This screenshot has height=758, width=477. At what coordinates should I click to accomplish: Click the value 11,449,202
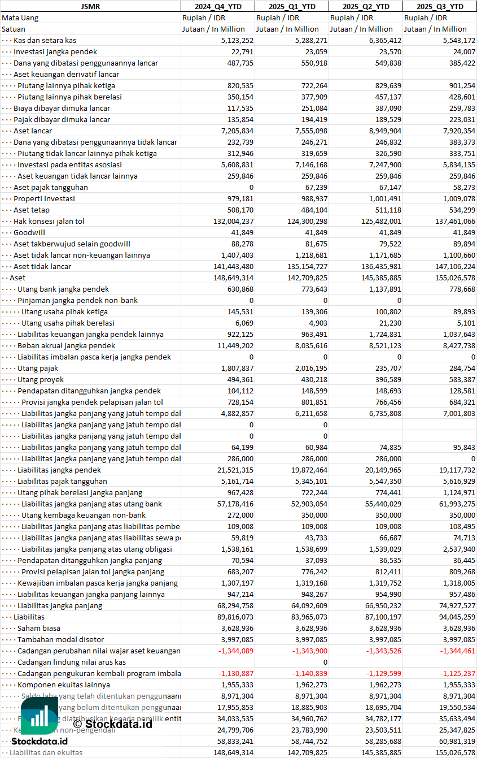tap(235, 345)
